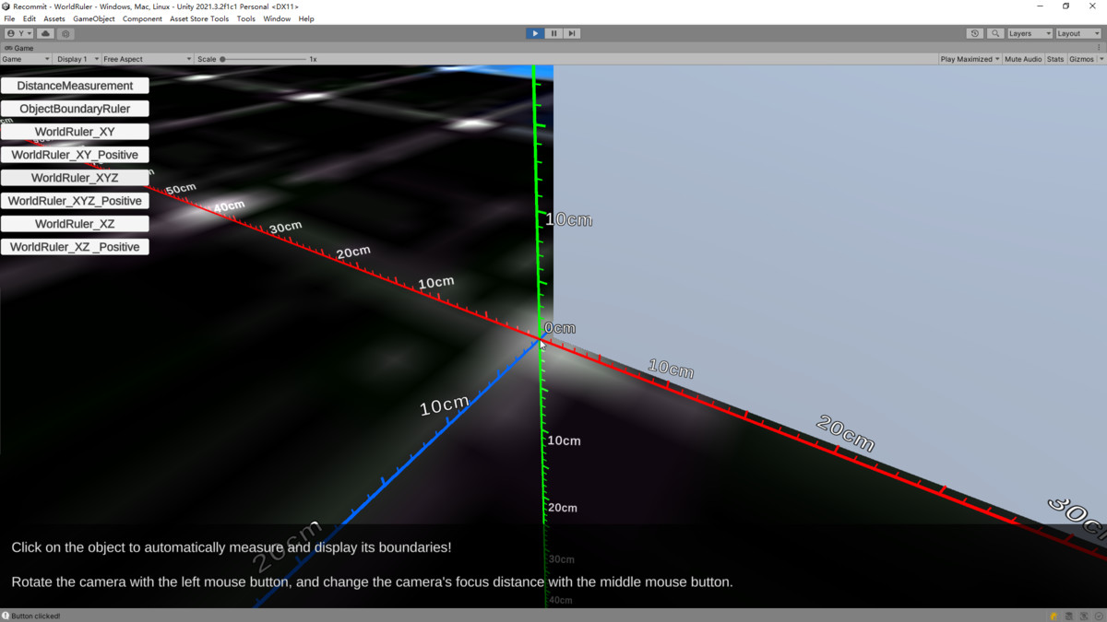The width and height of the screenshot is (1107, 622).
Task: Toggle Gizmos in Game view
Action: [1081, 59]
